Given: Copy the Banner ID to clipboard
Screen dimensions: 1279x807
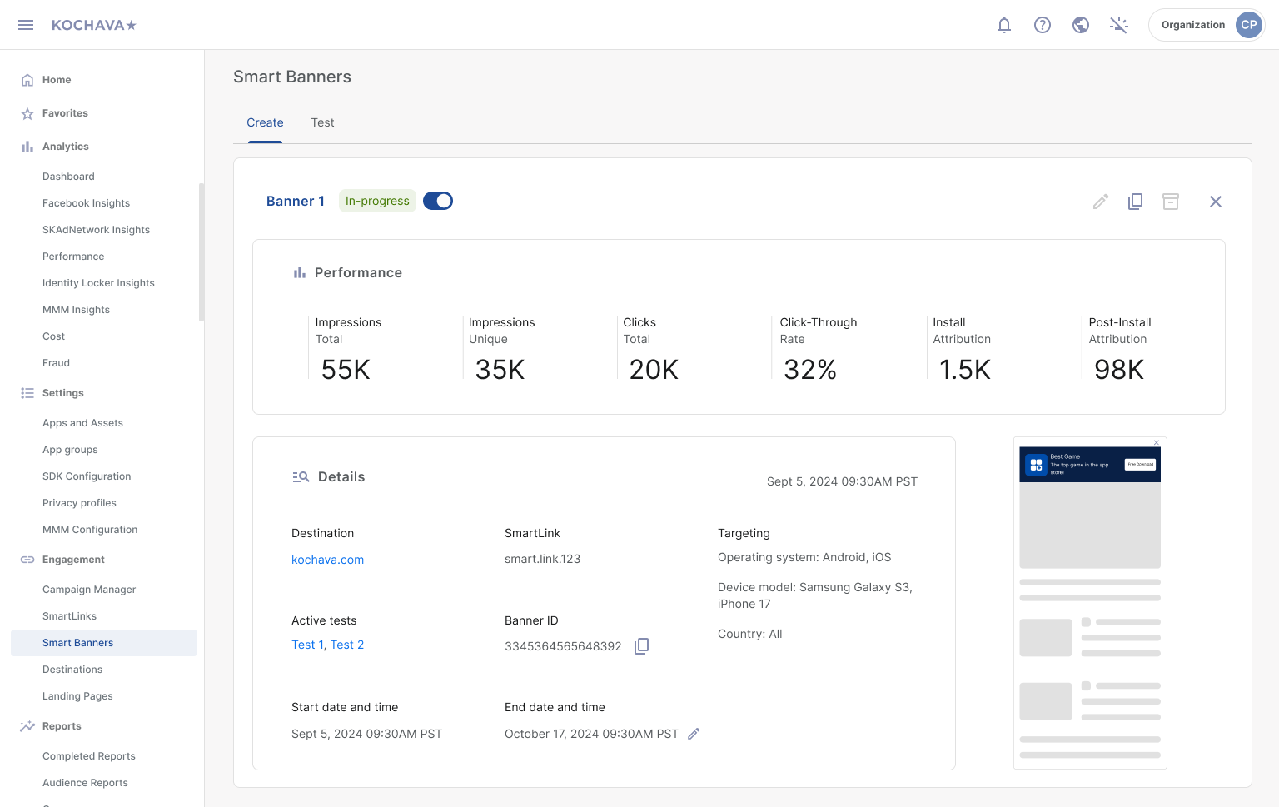Looking at the screenshot, I should coord(641,646).
